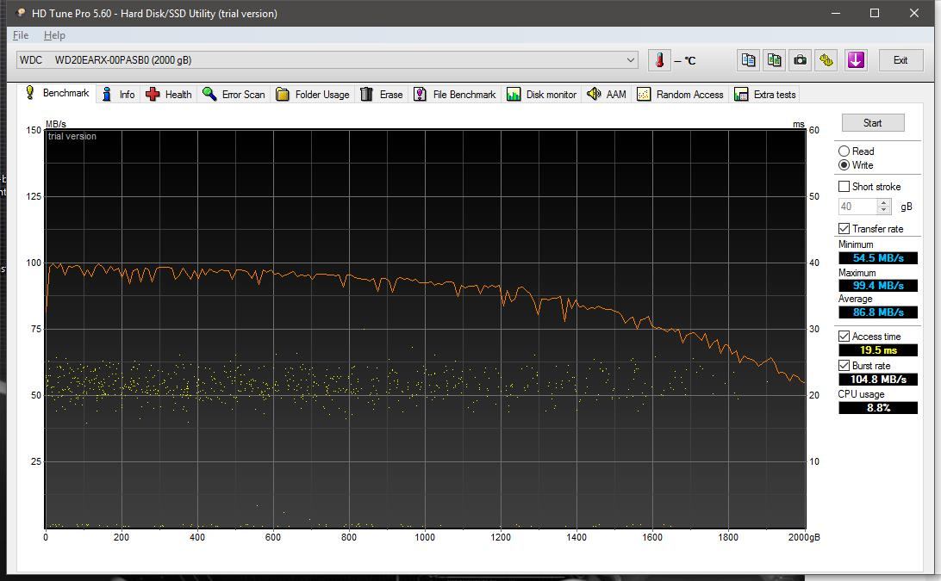
Task: Click the Exit button
Action: (x=900, y=60)
